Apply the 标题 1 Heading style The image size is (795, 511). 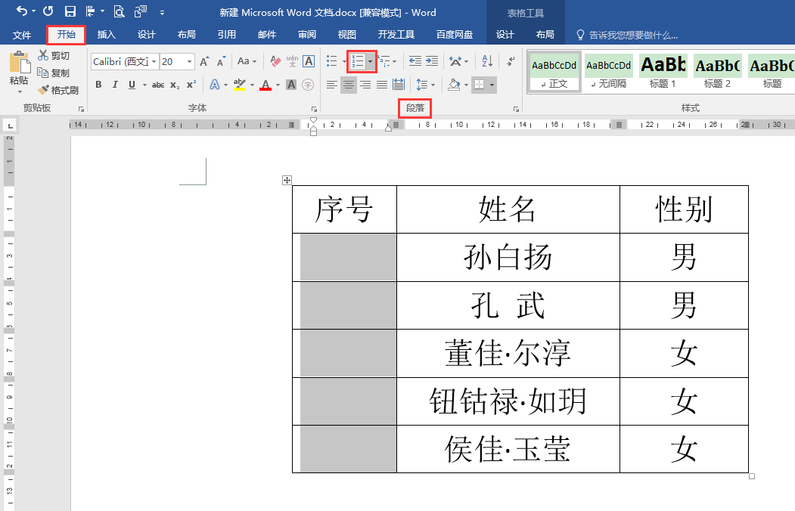(x=663, y=72)
